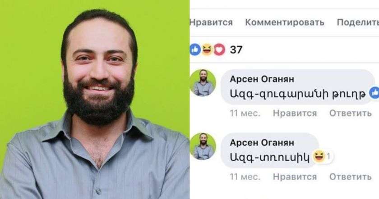The image size is (379, 199).
Task: Click the laughing reaction on second comment
Action: click(321, 156)
